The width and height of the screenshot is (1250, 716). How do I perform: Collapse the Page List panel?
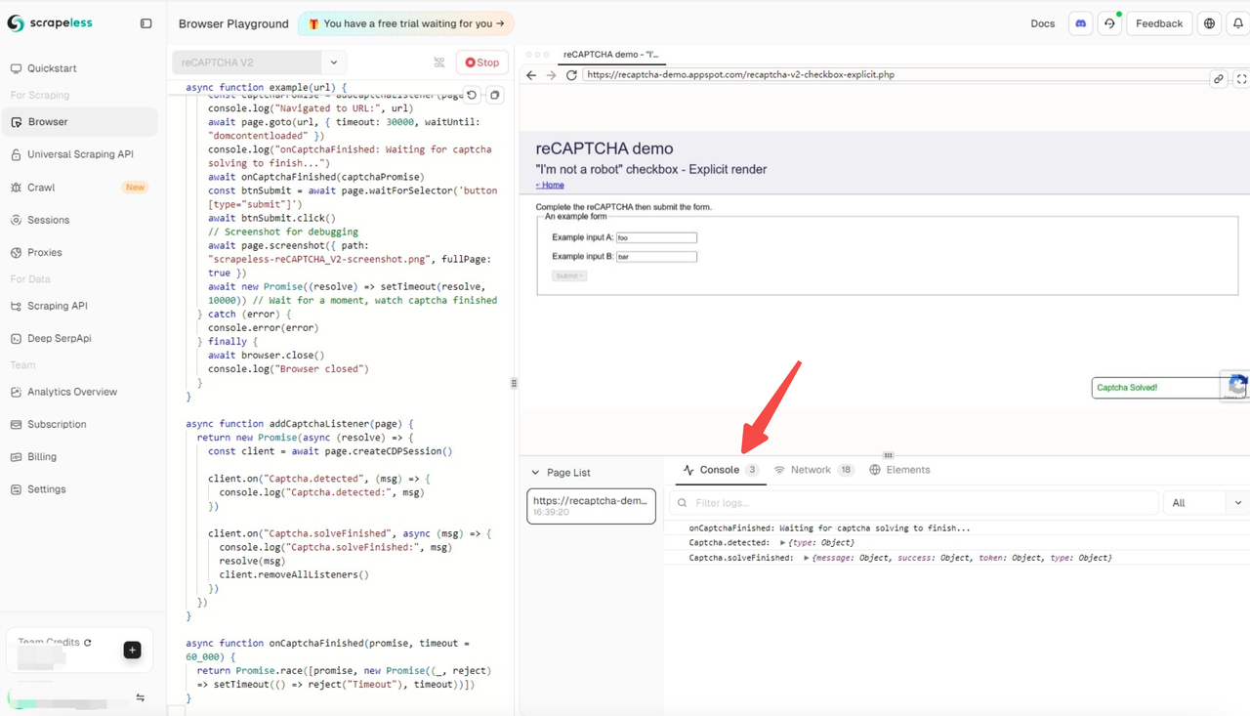(535, 473)
